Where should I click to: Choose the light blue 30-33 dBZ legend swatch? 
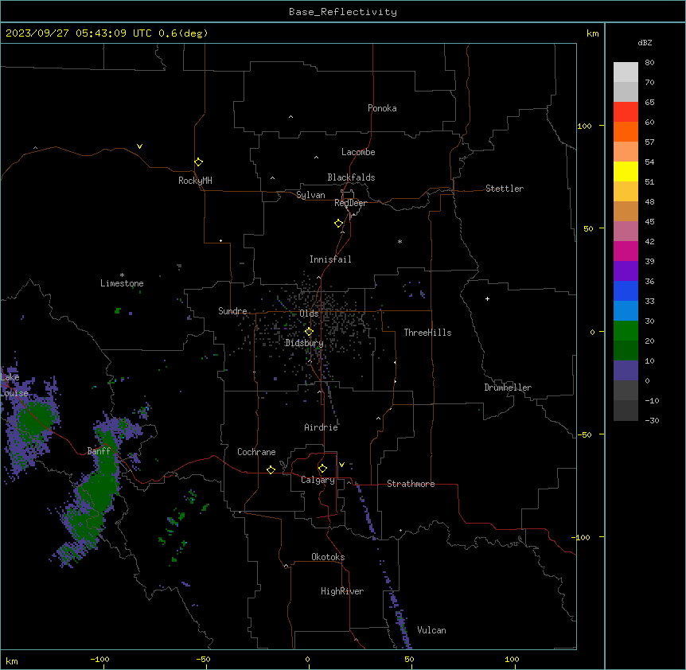click(626, 311)
